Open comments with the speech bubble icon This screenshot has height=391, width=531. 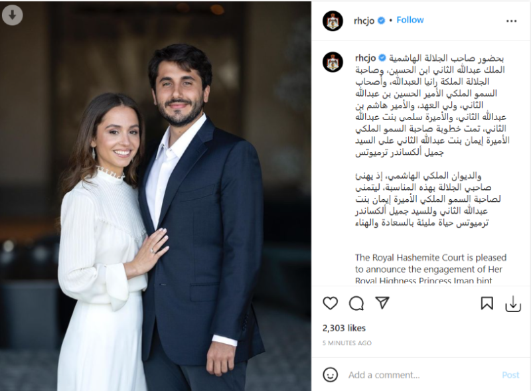click(x=356, y=303)
